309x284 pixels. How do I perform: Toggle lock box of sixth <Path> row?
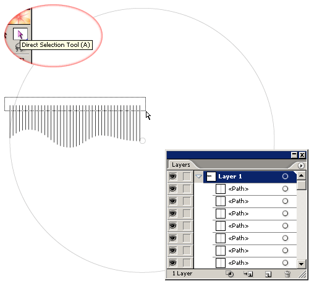pyautogui.click(x=187, y=251)
